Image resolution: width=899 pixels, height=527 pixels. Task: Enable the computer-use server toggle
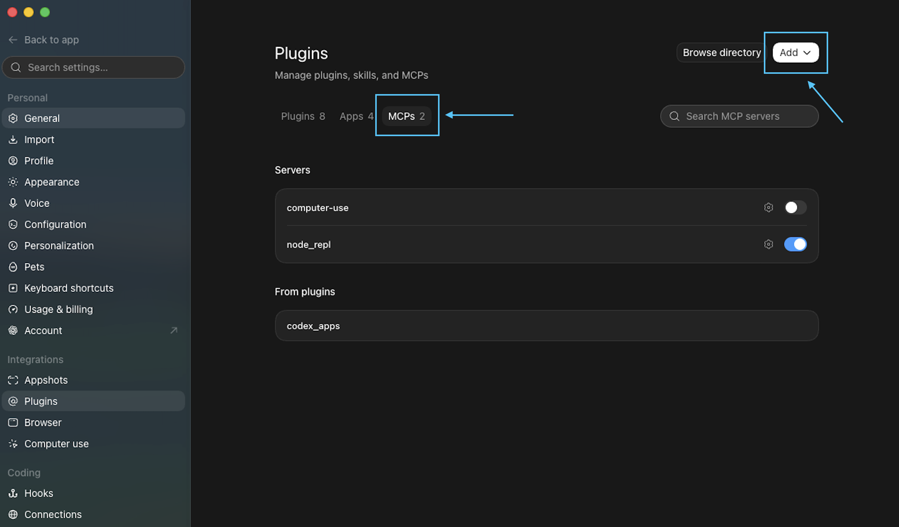(x=795, y=208)
